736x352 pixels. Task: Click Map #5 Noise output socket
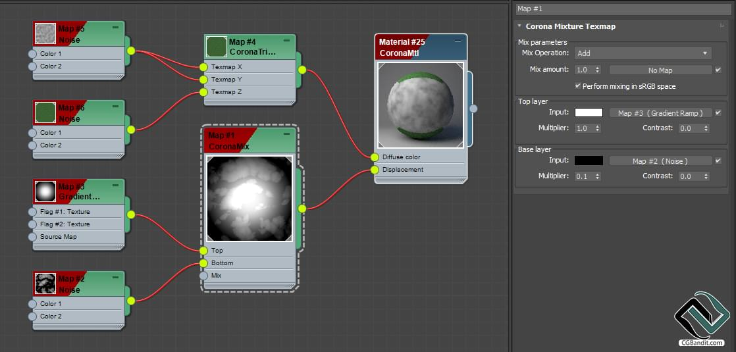click(x=131, y=51)
